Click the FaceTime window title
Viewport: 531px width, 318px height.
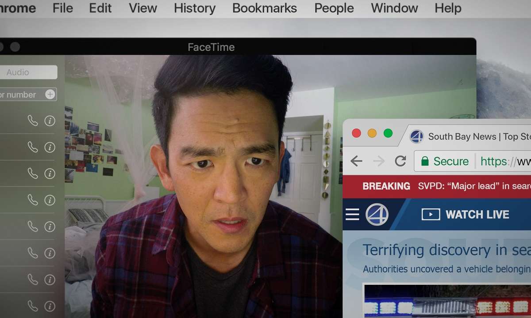pyautogui.click(x=211, y=47)
